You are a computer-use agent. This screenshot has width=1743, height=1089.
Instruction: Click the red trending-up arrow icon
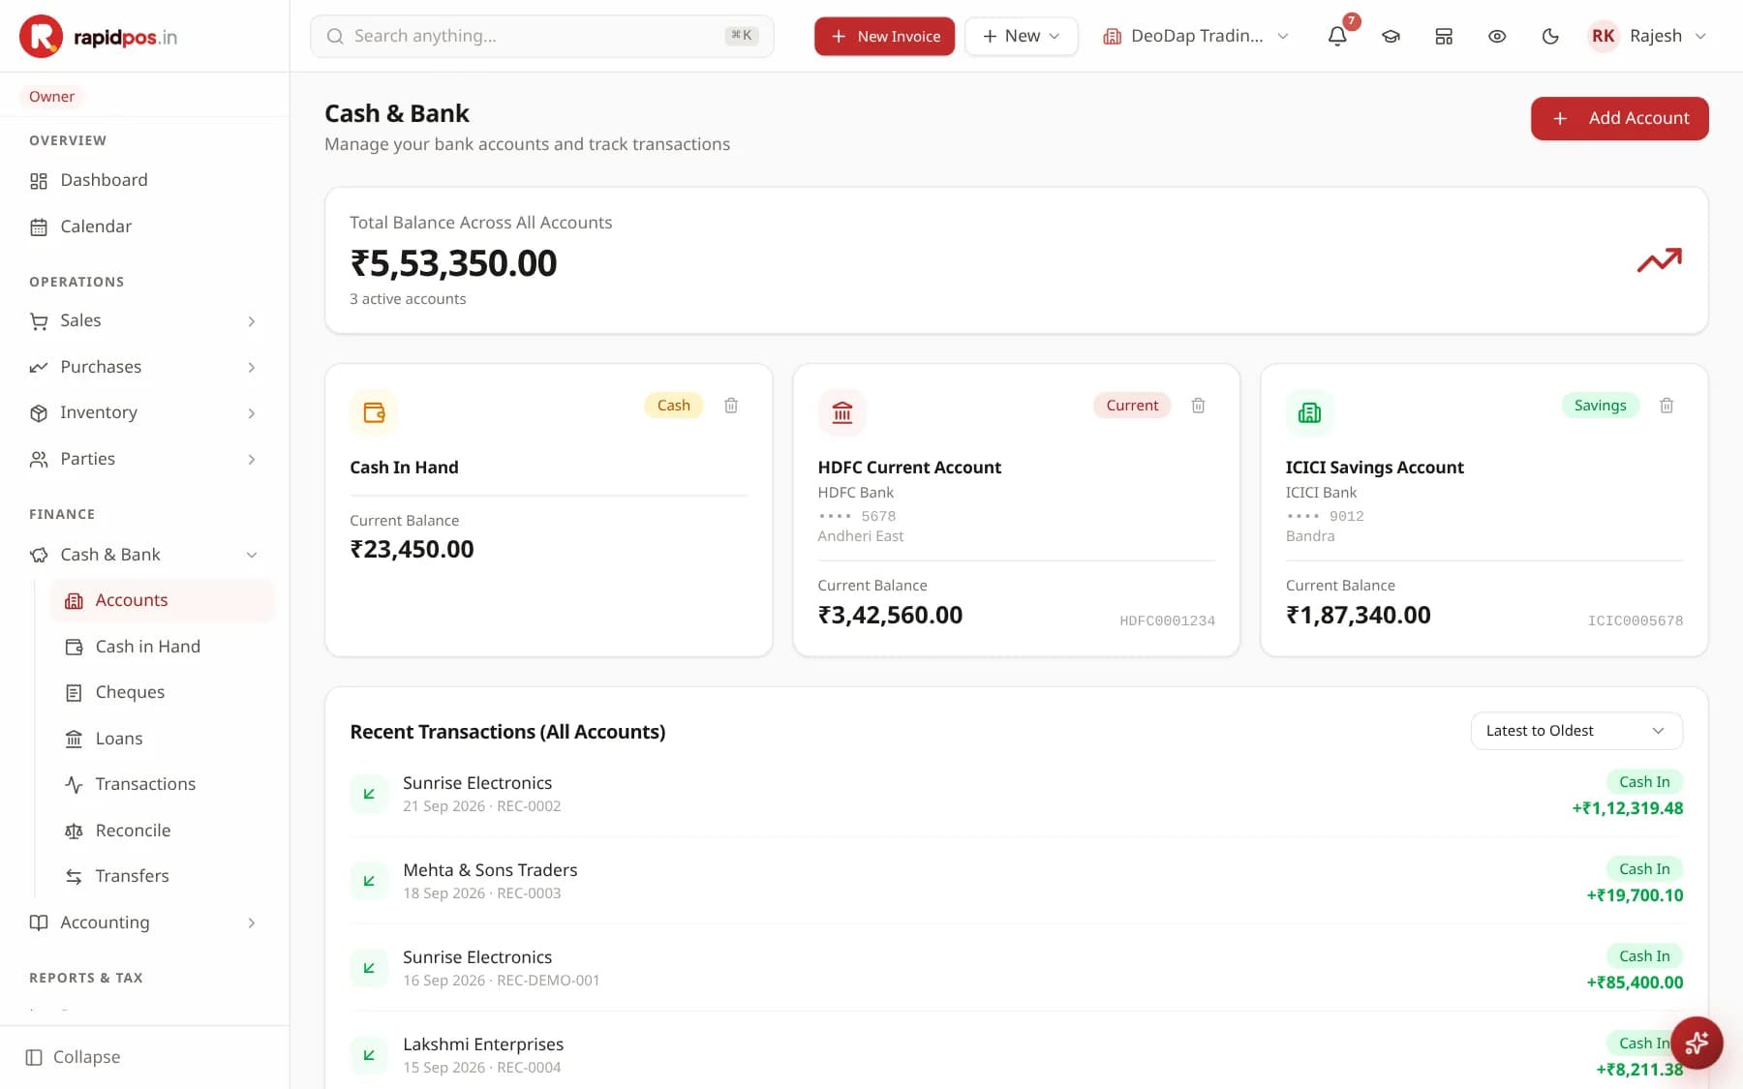click(1659, 259)
